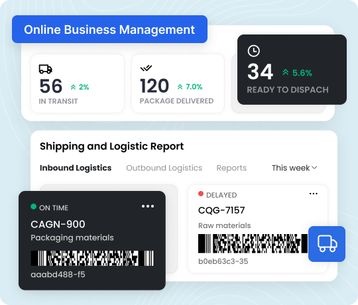The width and height of the screenshot is (358, 305).
Task: Click the green up arrows beside 2%
Action: click(x=73, y=87)
